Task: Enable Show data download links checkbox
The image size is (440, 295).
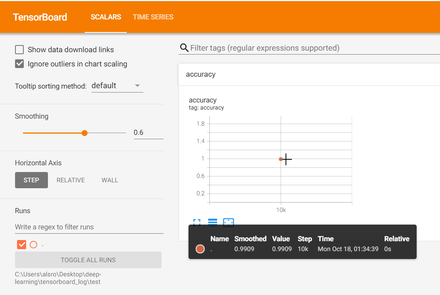Action: tap(19, 49)
